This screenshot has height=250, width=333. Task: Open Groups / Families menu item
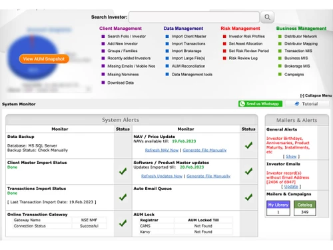click(123, 51)
